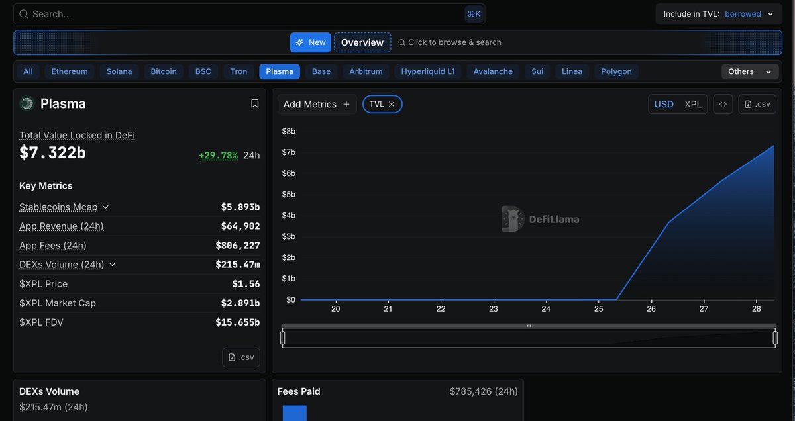795x421 pixels.
Task: Expand the Others chains dropdown
Action: (x=749, y=71)
